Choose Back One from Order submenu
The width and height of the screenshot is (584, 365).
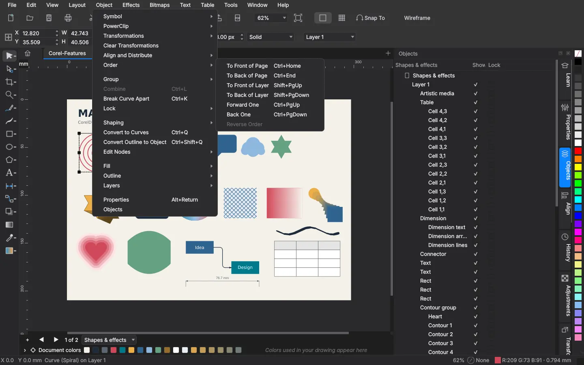[x=270, y=114]
